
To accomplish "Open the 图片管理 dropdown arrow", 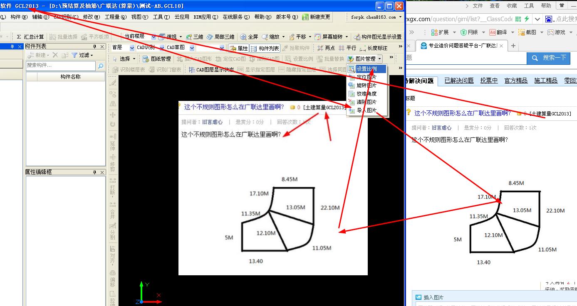I will (380, 59).
